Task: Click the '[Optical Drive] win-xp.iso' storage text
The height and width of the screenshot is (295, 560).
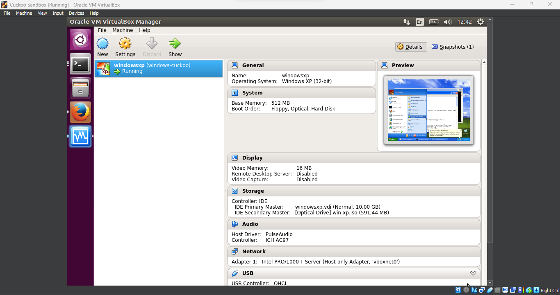Action: 342,213
